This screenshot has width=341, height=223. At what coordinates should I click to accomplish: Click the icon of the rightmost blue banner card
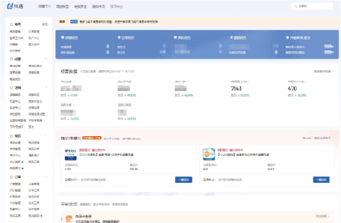pyautogui.click(x=287, y=38)
